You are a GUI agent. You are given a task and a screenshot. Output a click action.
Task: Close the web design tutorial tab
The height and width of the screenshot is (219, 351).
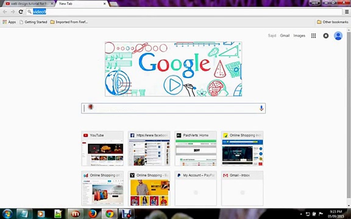(52, 4)
